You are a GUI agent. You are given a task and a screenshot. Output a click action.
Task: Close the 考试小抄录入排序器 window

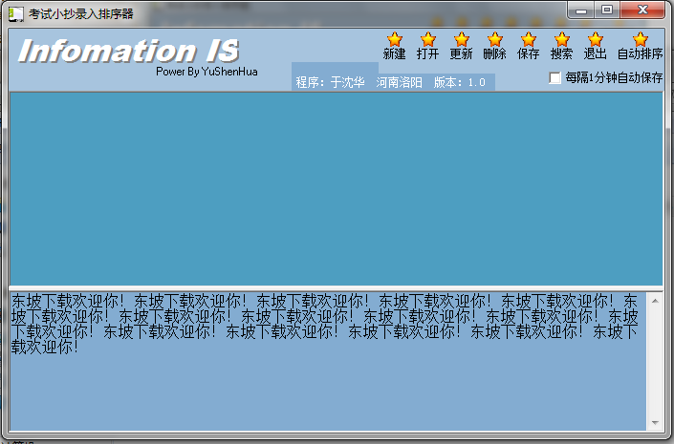[x=642, y=11]
